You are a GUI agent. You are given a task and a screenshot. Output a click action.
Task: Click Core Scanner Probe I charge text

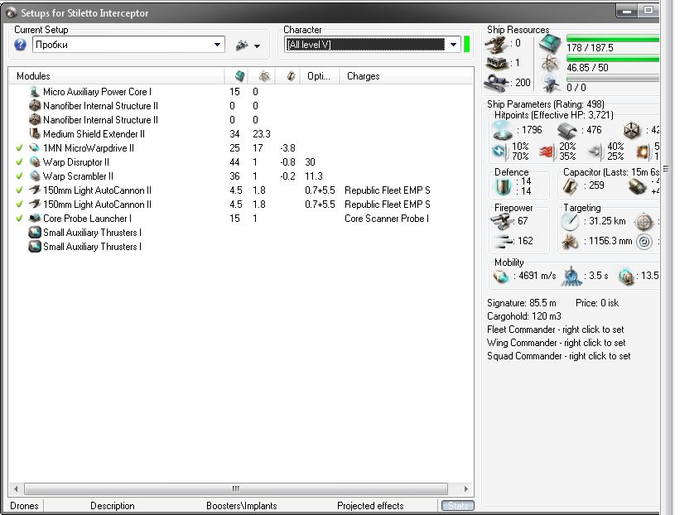387,219
